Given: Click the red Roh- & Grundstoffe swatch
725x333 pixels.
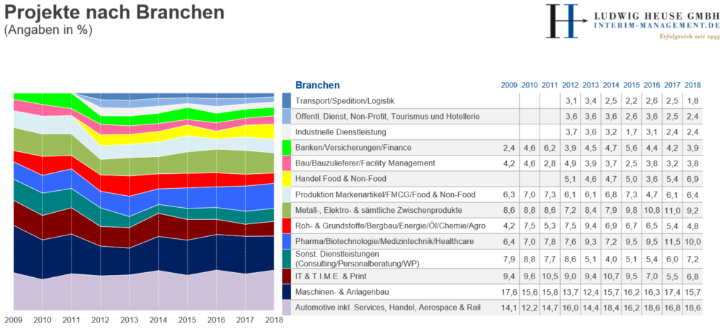Looking at the screenshot, I should click(x=287, y=226).
